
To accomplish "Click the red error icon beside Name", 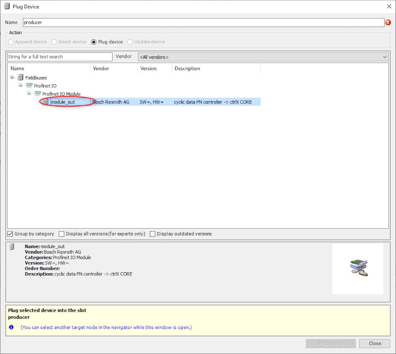I will [388, 23].
